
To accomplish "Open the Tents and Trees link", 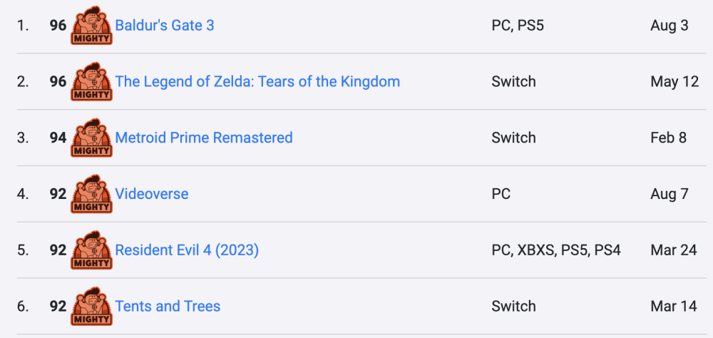I will [168, 307].
